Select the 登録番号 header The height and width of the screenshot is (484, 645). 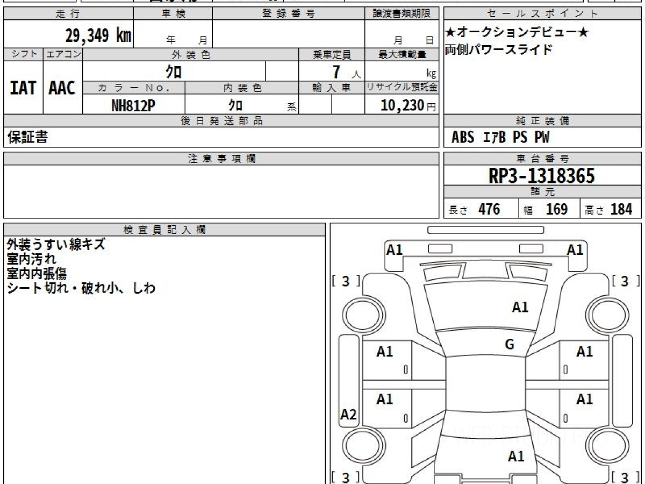[289, 14]
